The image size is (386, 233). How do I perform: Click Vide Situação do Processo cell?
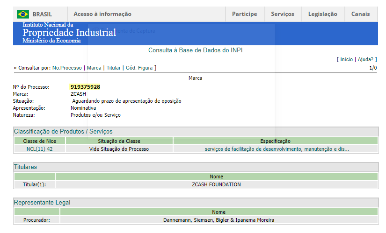click(x=119, y=149)
